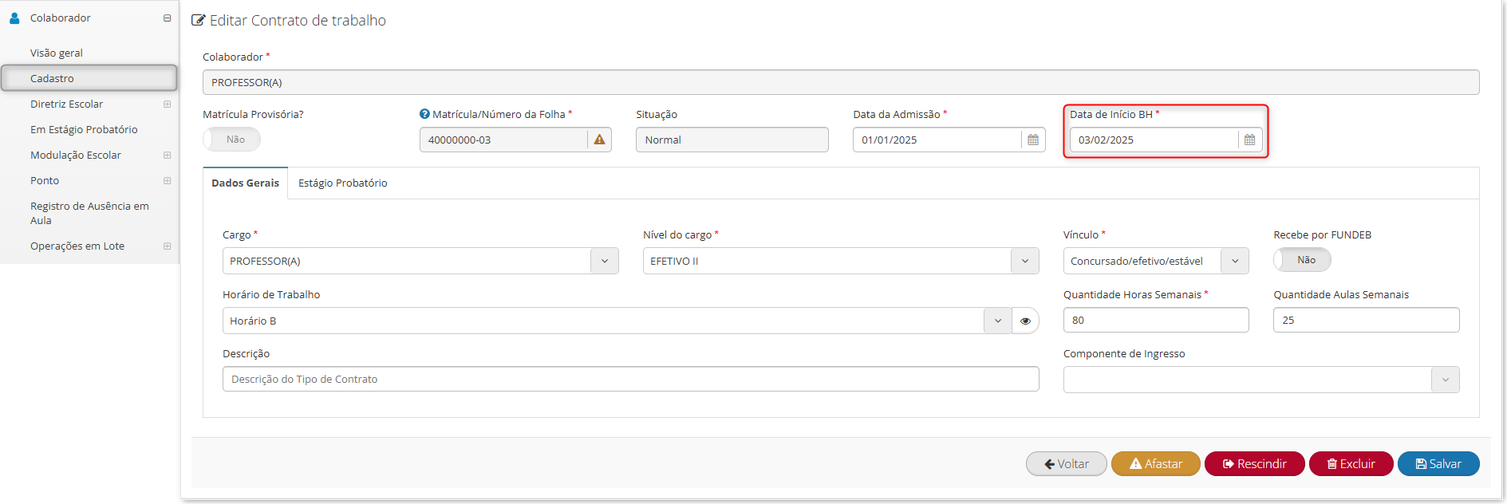Click the Descrição do Tipo de Contrato field
Viewport: 1507px width, 504px height.
630,379
